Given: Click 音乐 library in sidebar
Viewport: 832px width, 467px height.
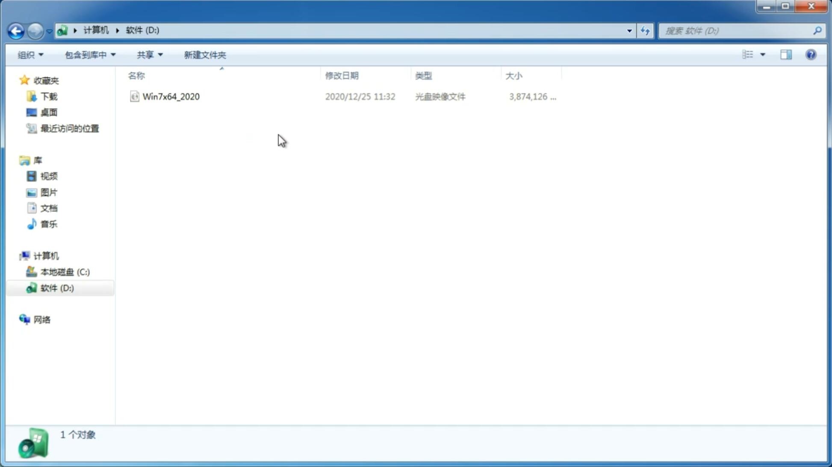Looking at the screenshot, I should tap(49, 224).
